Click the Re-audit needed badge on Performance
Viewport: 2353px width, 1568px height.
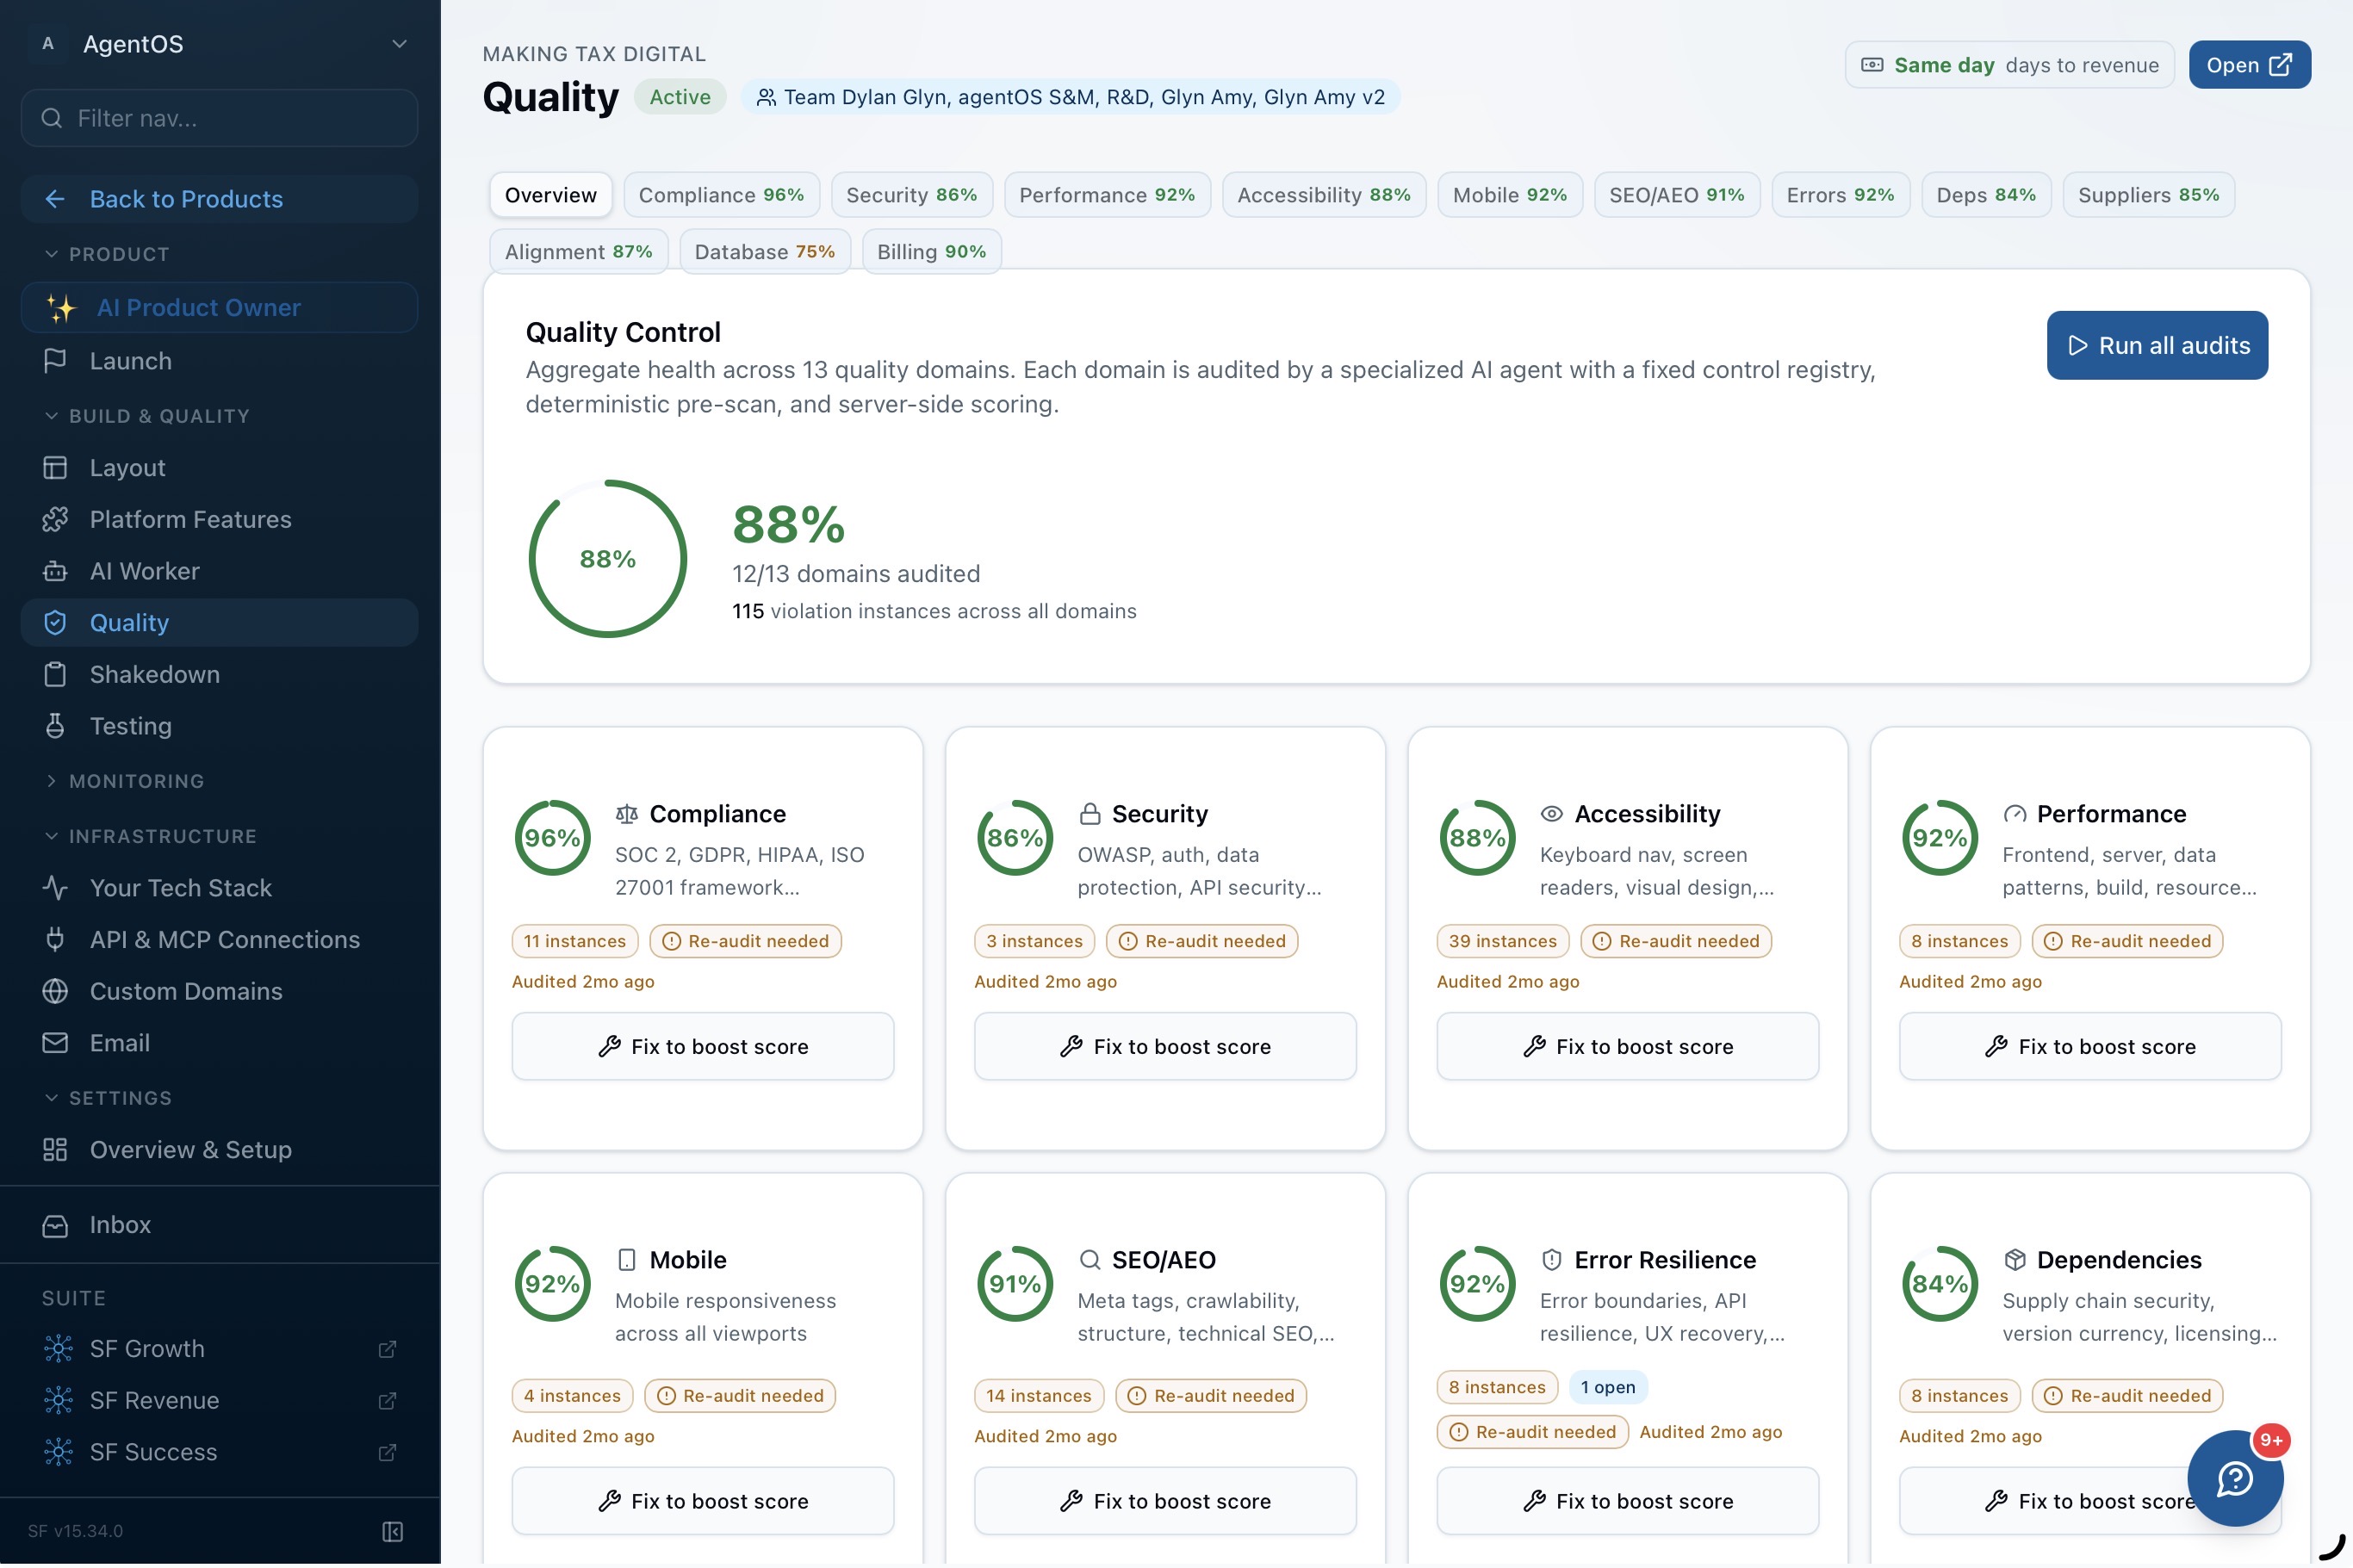(2127, 941)
